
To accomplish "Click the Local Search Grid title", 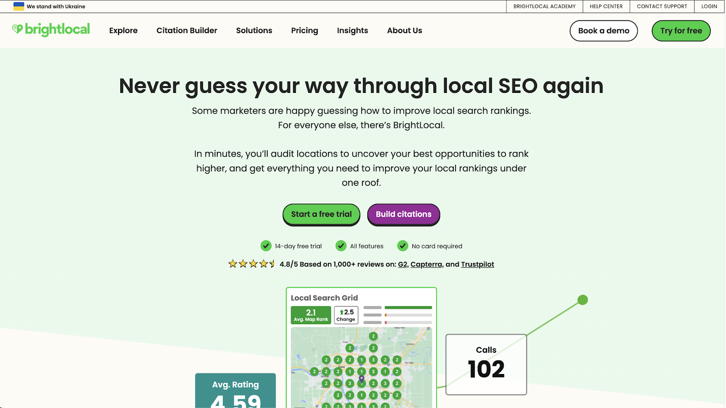I will point(324,298).
